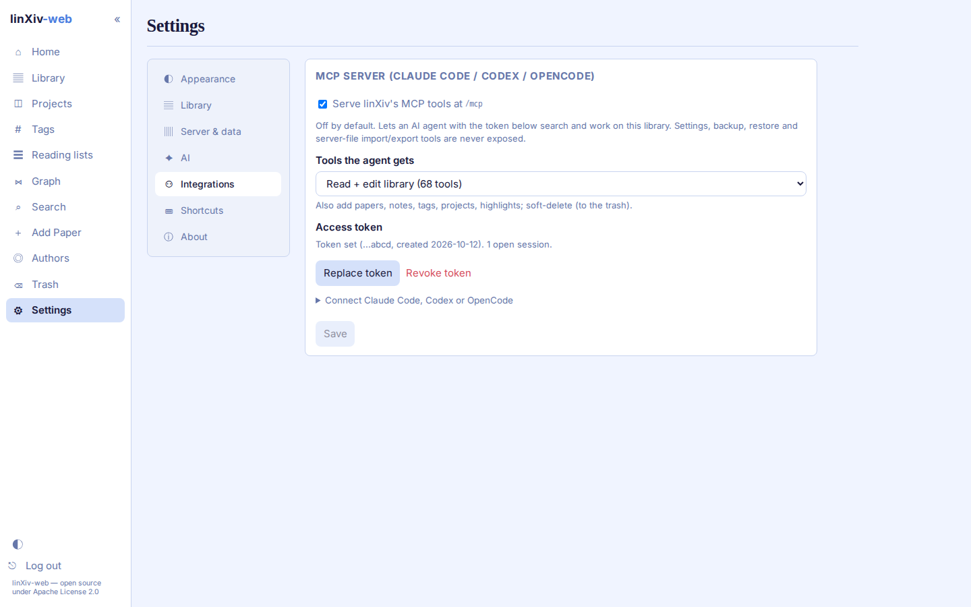The image size is (971, 607).
Task: Open the Shortcuts settings tab
Action: tap(218, 210)
